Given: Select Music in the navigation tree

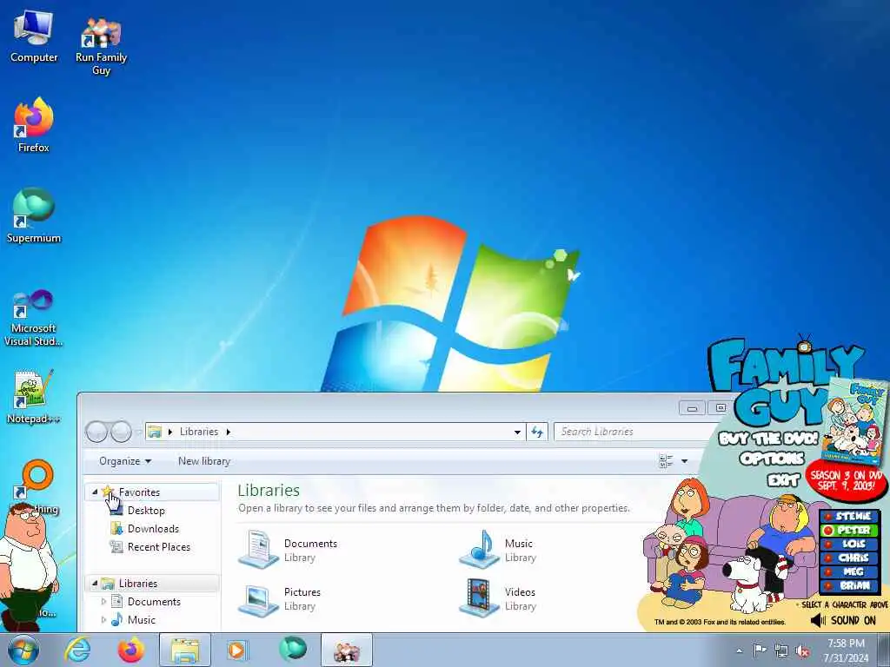Looking at the screenshot, I should pyautogui.click(x=142, y=619).
